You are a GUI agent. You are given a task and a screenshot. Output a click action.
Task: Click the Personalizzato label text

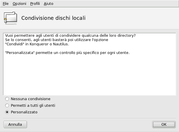[24, 112]
